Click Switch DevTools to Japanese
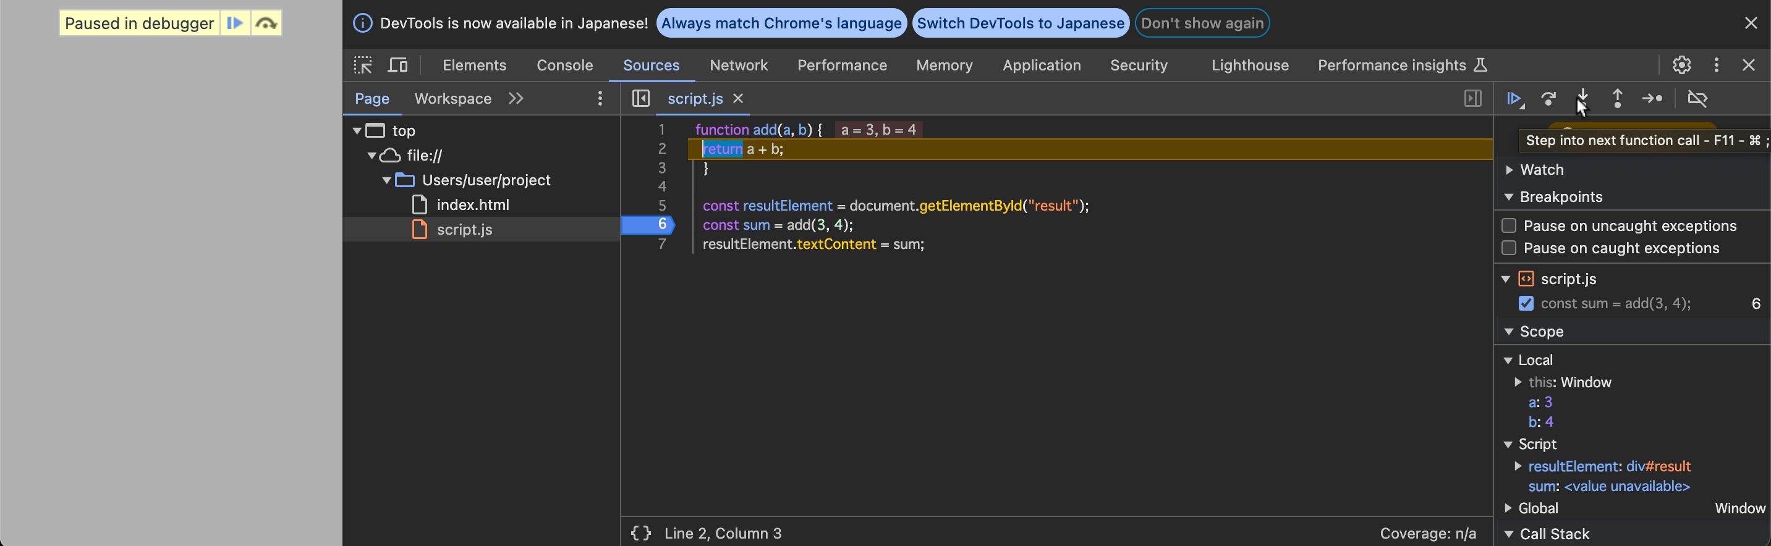Viewport: 1771px width, 546px height. pyautogui.click(x=1020, y=23)
